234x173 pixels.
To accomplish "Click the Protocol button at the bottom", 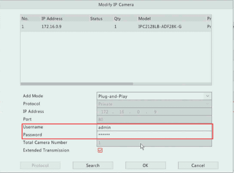I will tap(40, 165).
